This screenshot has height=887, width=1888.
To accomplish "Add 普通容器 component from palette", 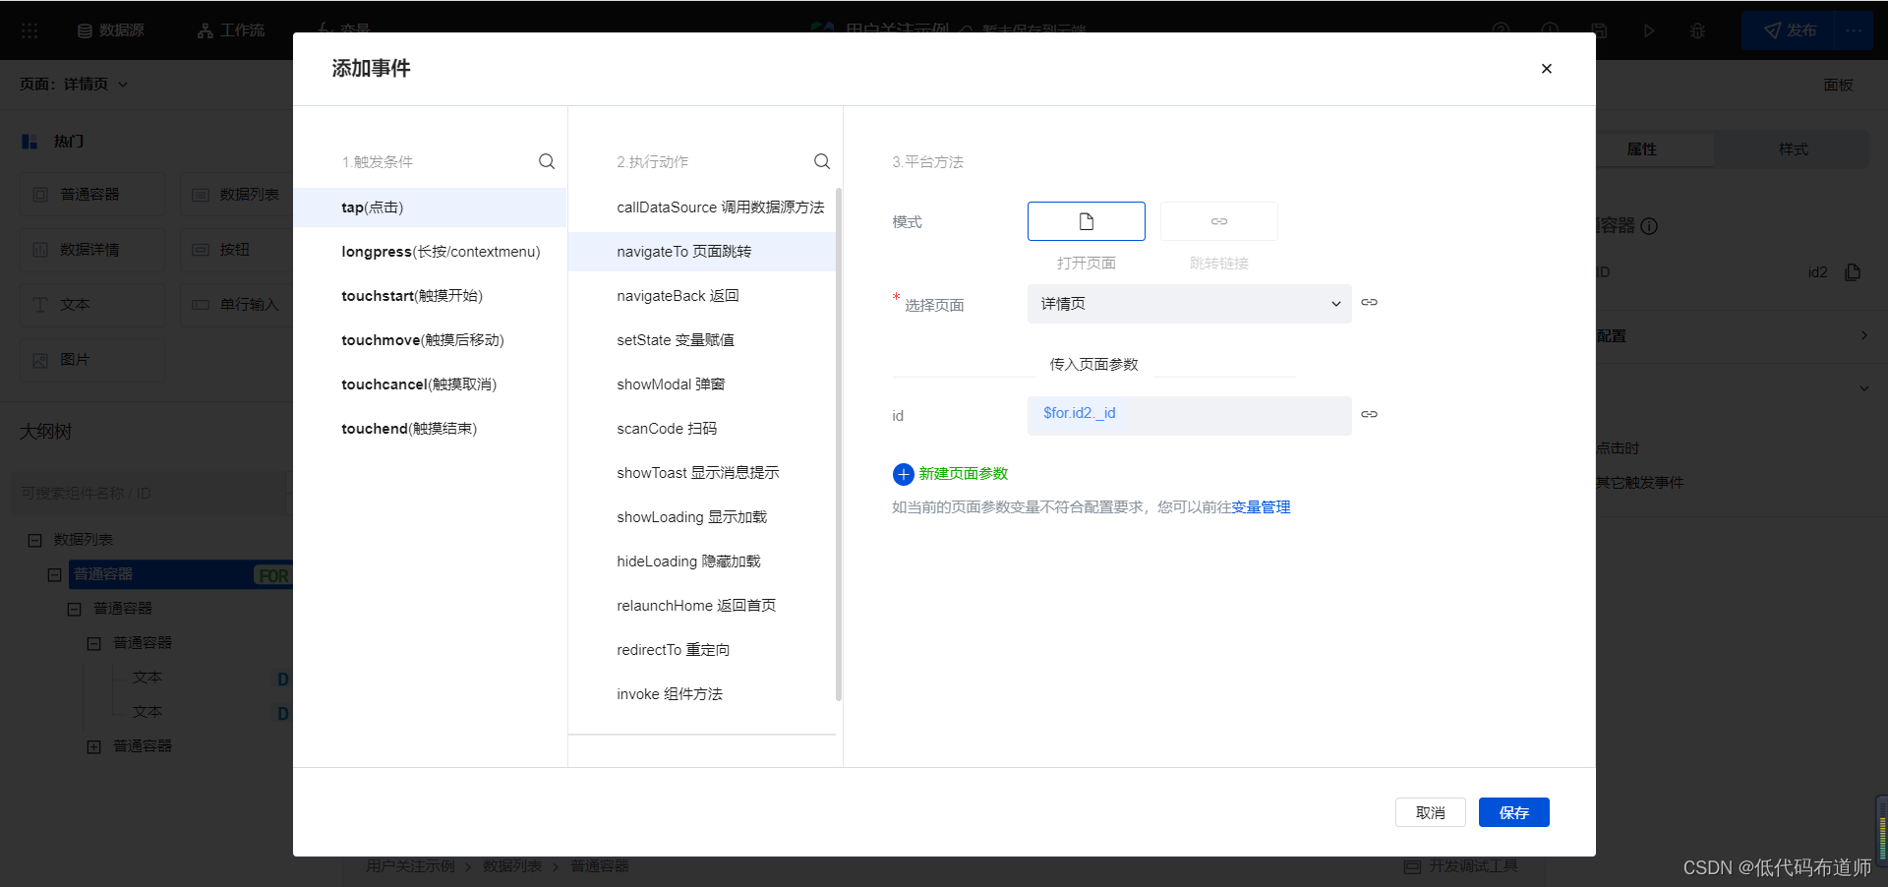I will click(92, 195).
